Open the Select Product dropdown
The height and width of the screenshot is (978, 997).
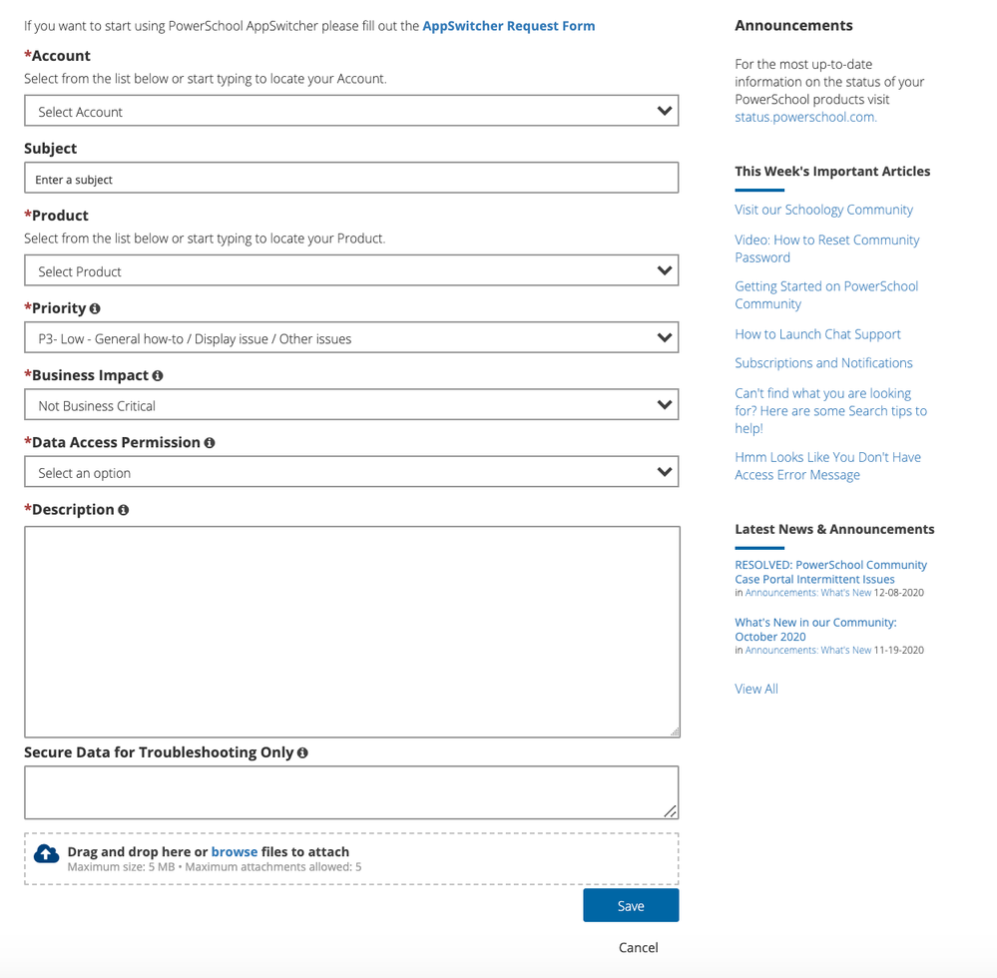351,270
